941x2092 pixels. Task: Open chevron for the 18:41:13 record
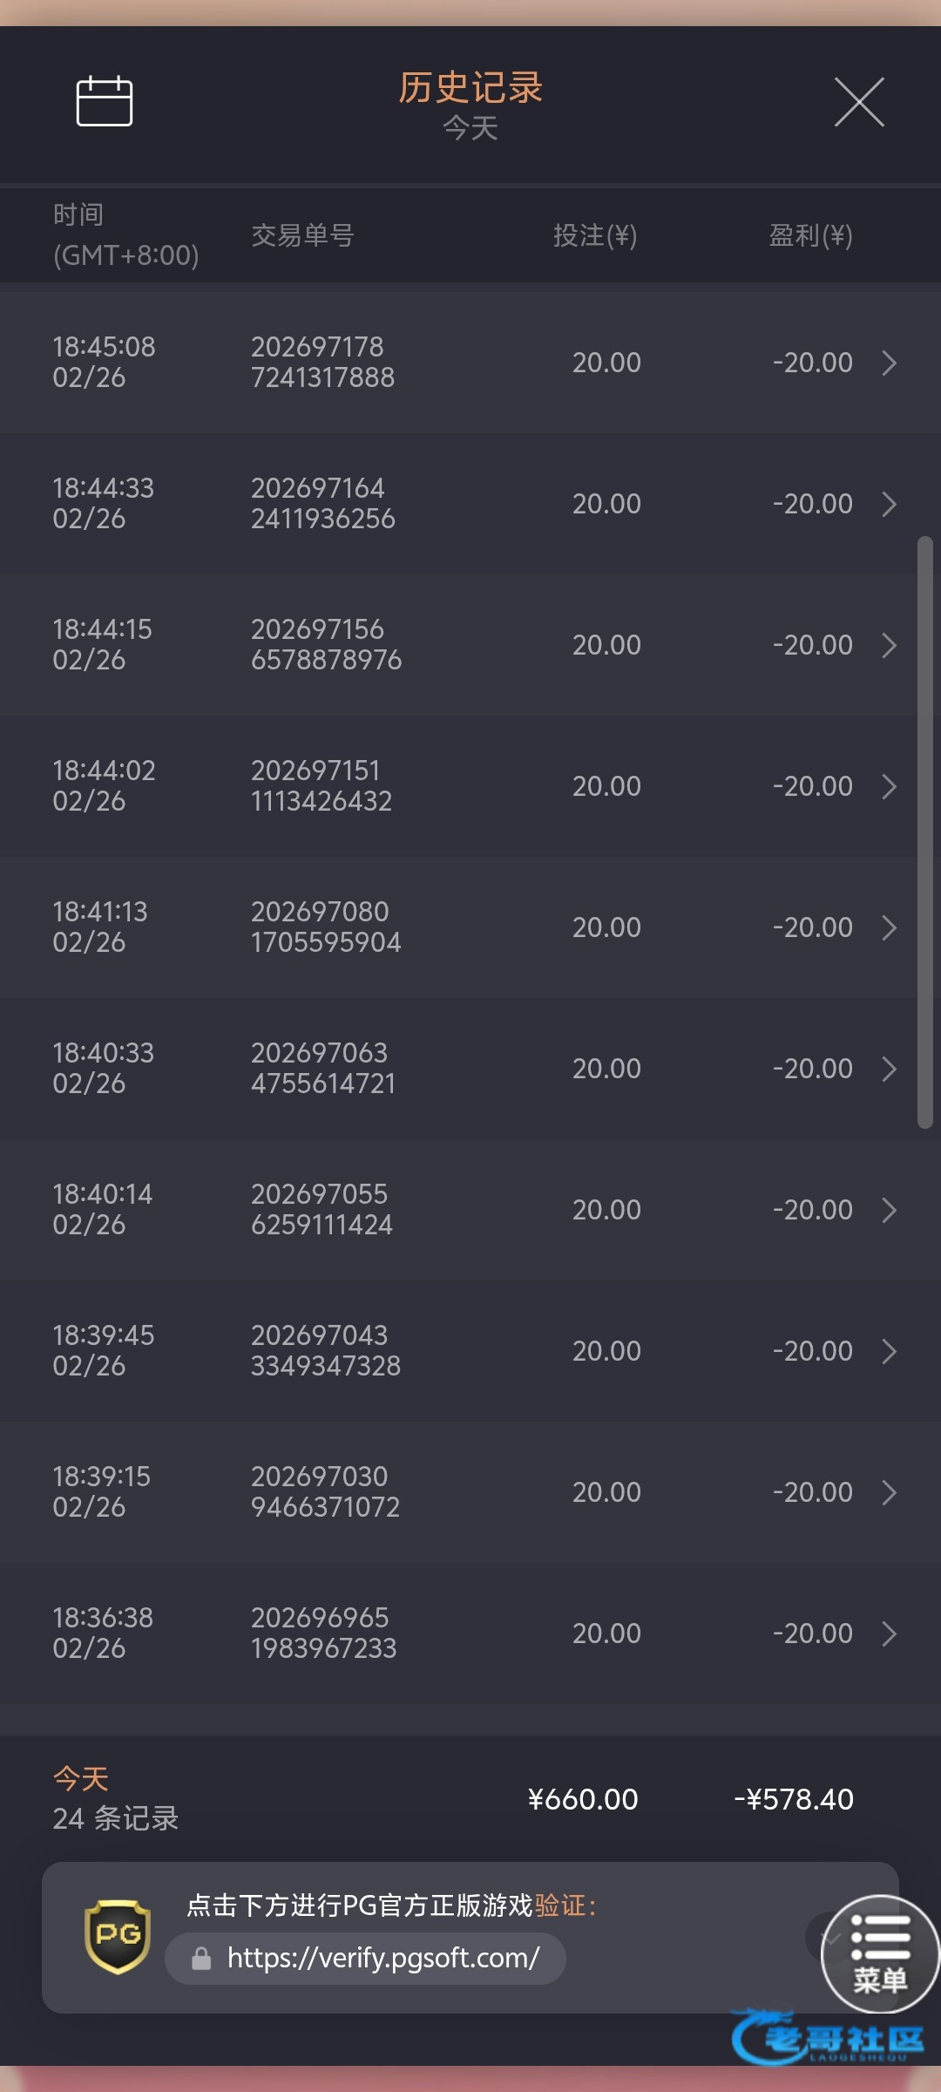(x=889, y=927)
